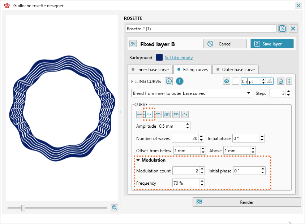Switch line width units to millimeters
This screenshot has width=305, height=224.
click(269, 81)
